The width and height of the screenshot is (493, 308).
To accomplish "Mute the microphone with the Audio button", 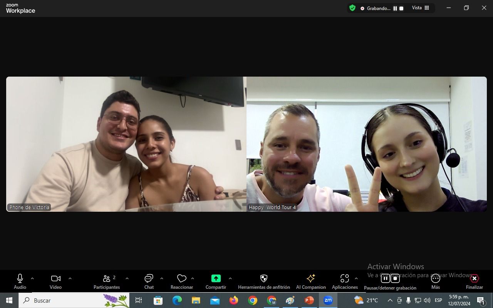I will pyautogui.click(x=20, y=281).
